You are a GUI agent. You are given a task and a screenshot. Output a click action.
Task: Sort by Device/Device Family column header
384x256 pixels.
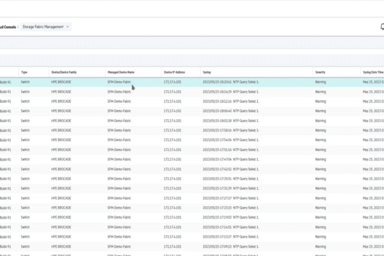click(64, 72)
